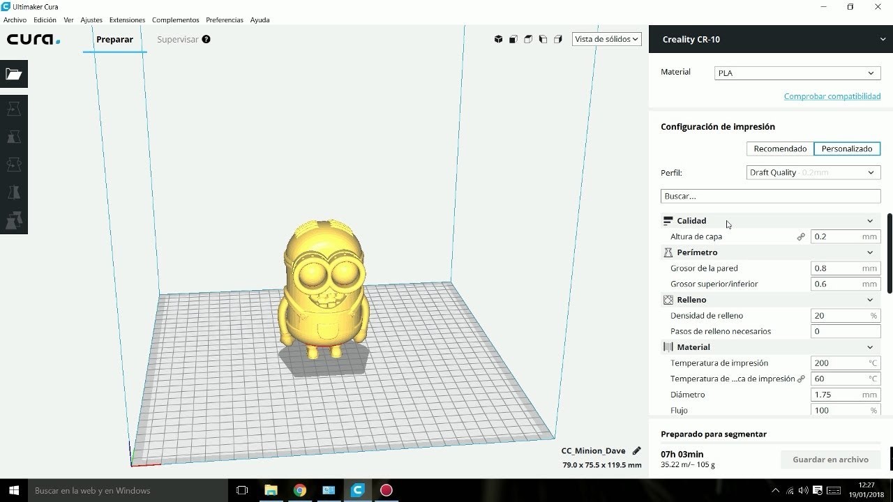Click link icon beside bed temperature setting
Viewport: 893px width, 502px height.
801,379
